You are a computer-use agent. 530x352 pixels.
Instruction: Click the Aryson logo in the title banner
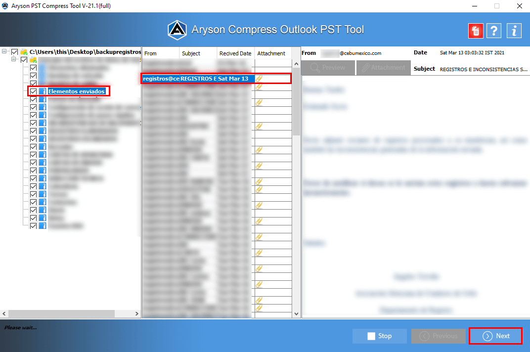pos(178,30)
